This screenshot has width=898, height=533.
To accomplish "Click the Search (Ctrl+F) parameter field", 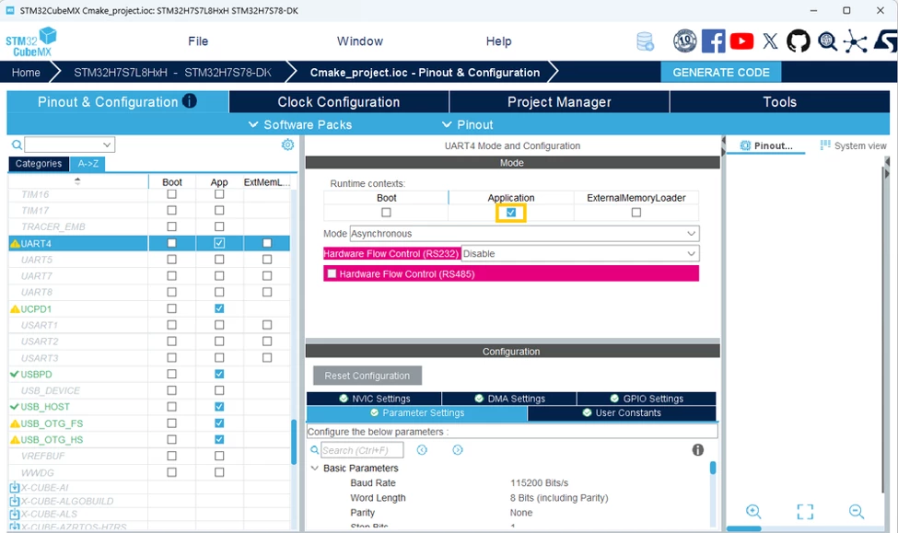I will tap(362, 450).
